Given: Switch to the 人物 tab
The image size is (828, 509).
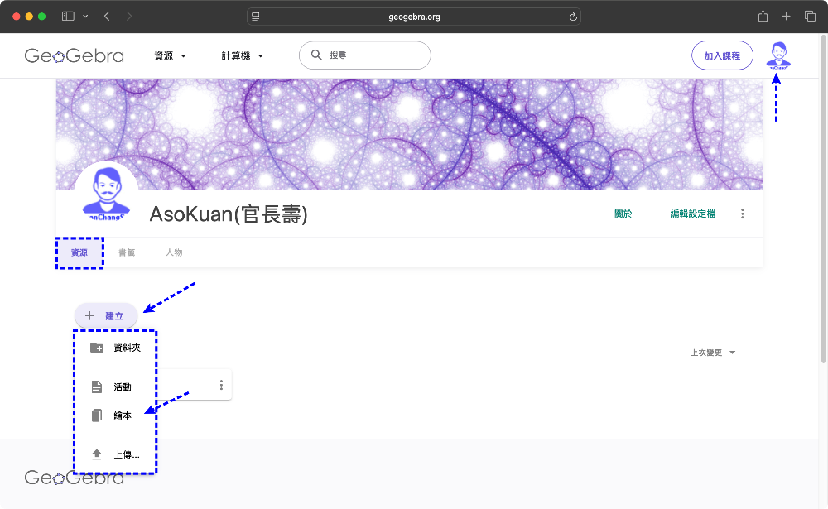Looking at the screenshot, I should pos(174,252).
